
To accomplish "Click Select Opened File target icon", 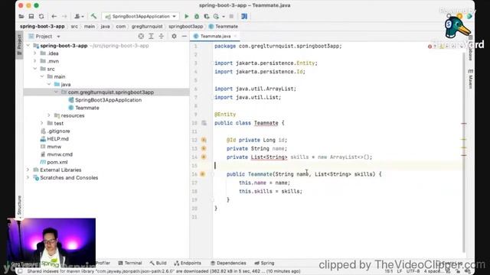I will pyautogui.click(x=141, y=37).
